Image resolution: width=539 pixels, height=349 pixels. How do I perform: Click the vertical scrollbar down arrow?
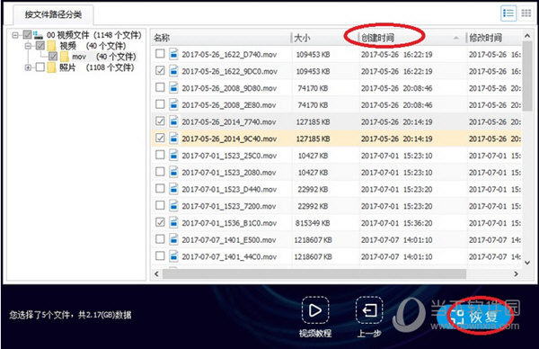pos(527,263)
